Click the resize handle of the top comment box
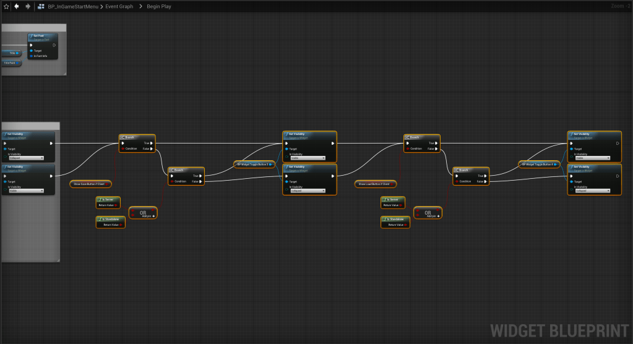Screen dimensions: 633x344 (64, 74)
